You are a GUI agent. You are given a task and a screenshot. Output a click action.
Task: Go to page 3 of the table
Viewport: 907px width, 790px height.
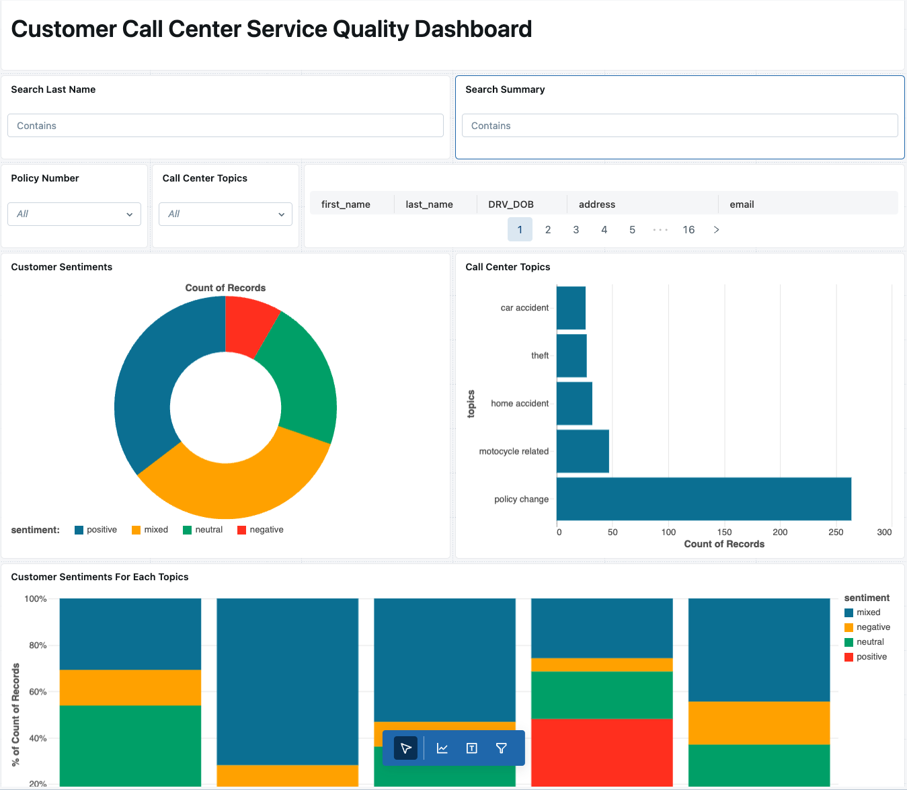(x=576, y=230)
